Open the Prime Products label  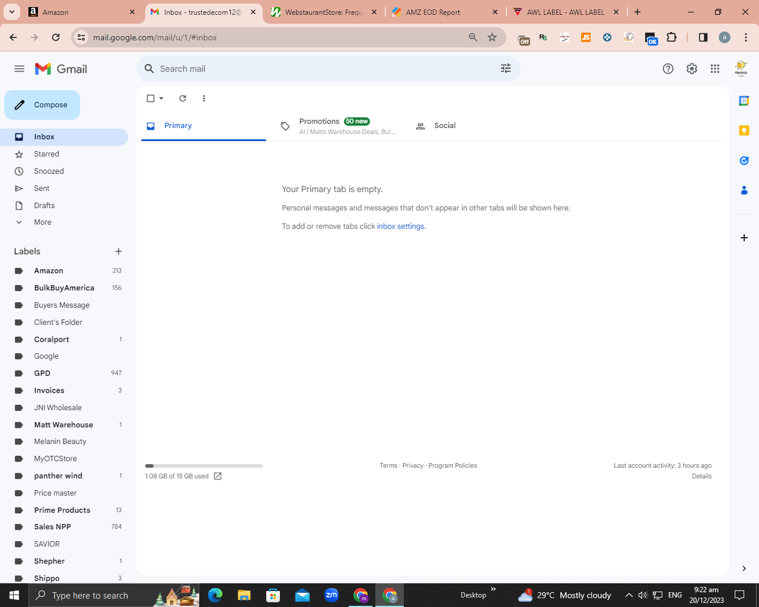64,510
